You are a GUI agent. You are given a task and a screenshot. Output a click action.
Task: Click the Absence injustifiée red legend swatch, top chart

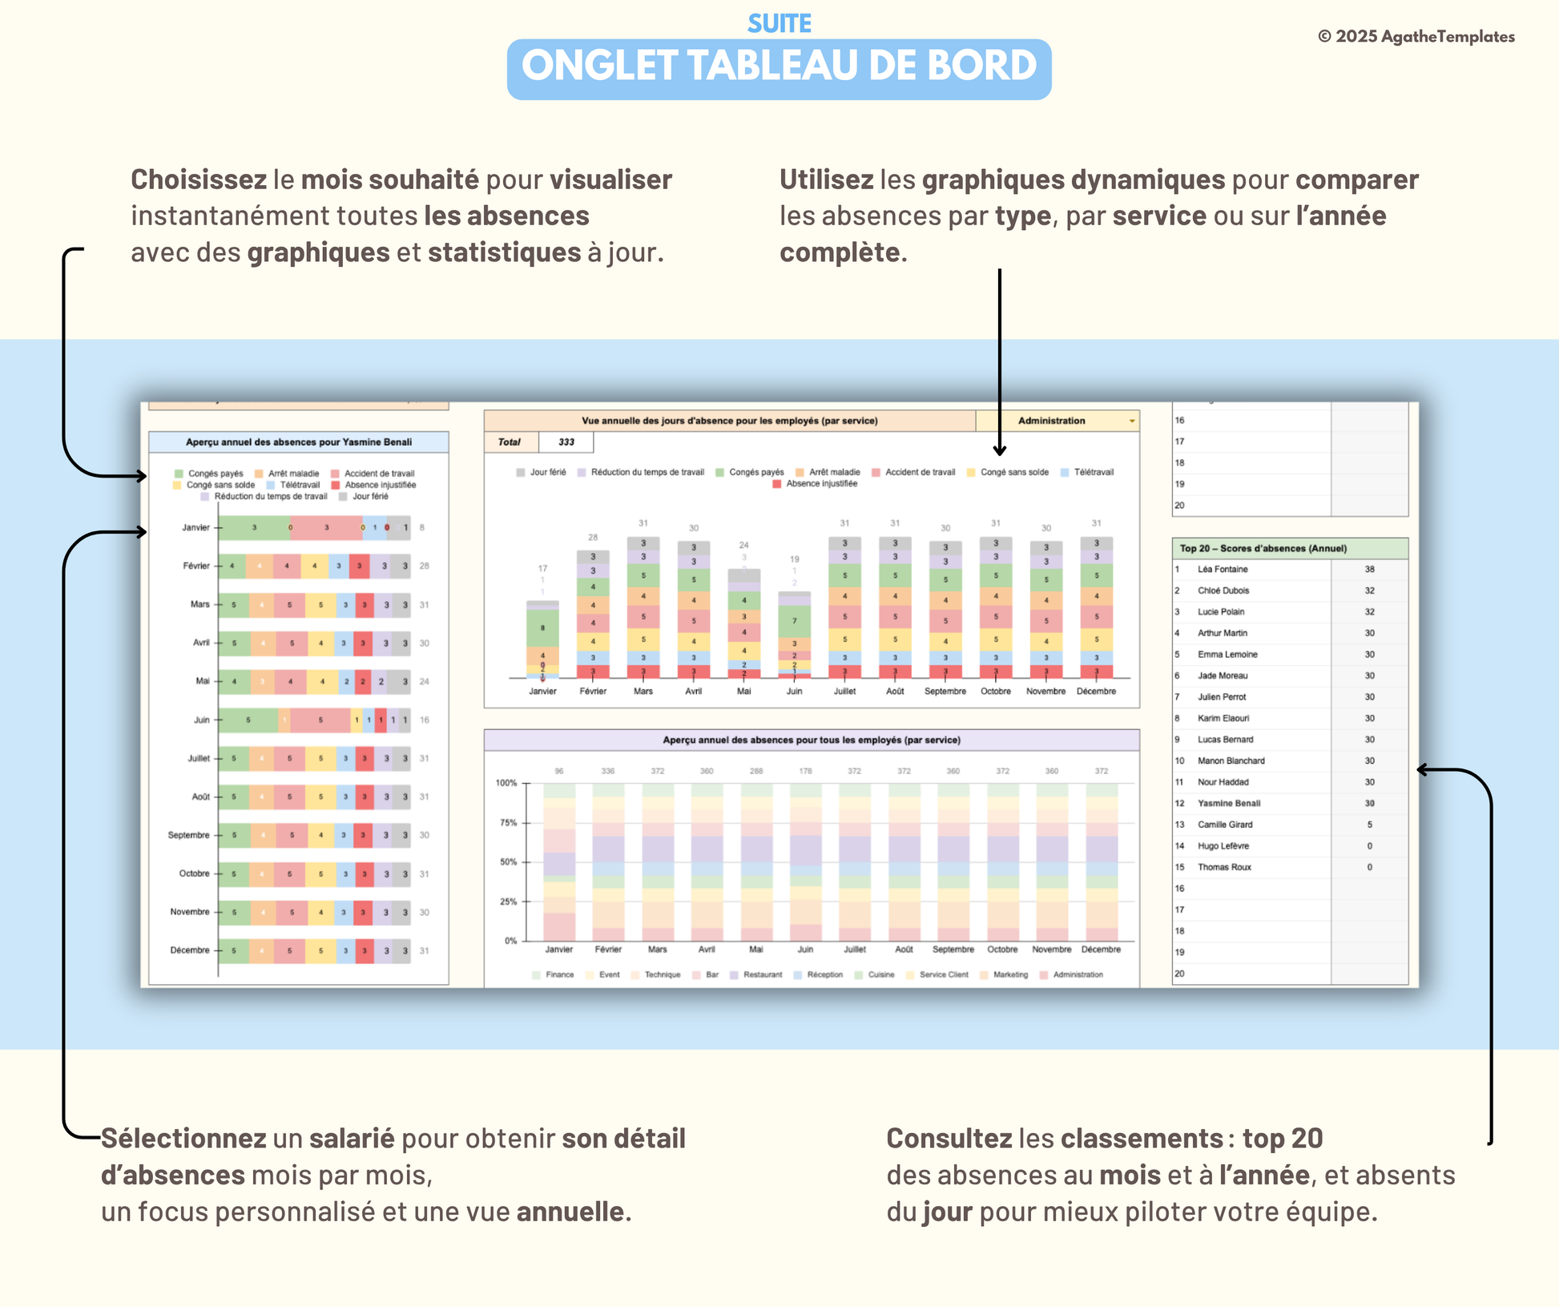click(776, 484)
